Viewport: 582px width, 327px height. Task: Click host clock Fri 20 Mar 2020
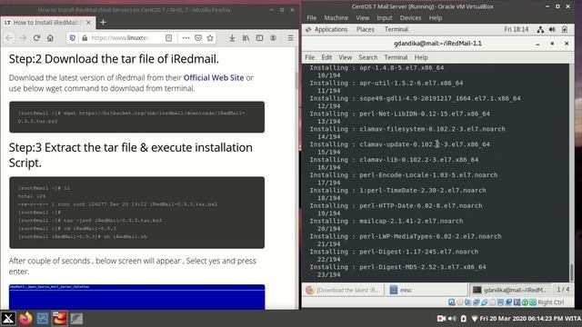point(530,319)
